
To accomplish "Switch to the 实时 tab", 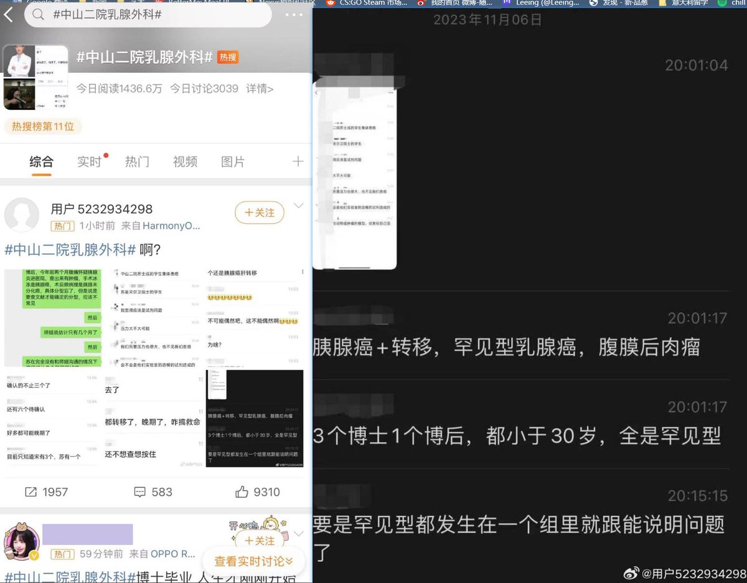I will pyautogui.click(x=89, y=161).
